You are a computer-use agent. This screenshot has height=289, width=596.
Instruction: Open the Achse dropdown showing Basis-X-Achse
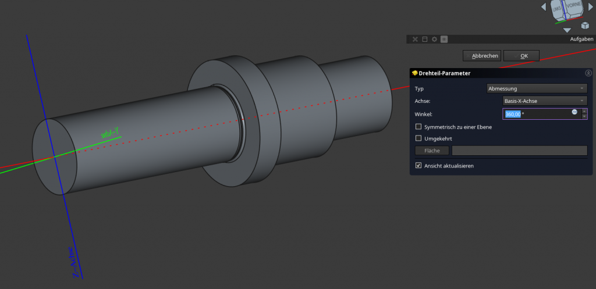pyautogui.click(x=544, y=101)
